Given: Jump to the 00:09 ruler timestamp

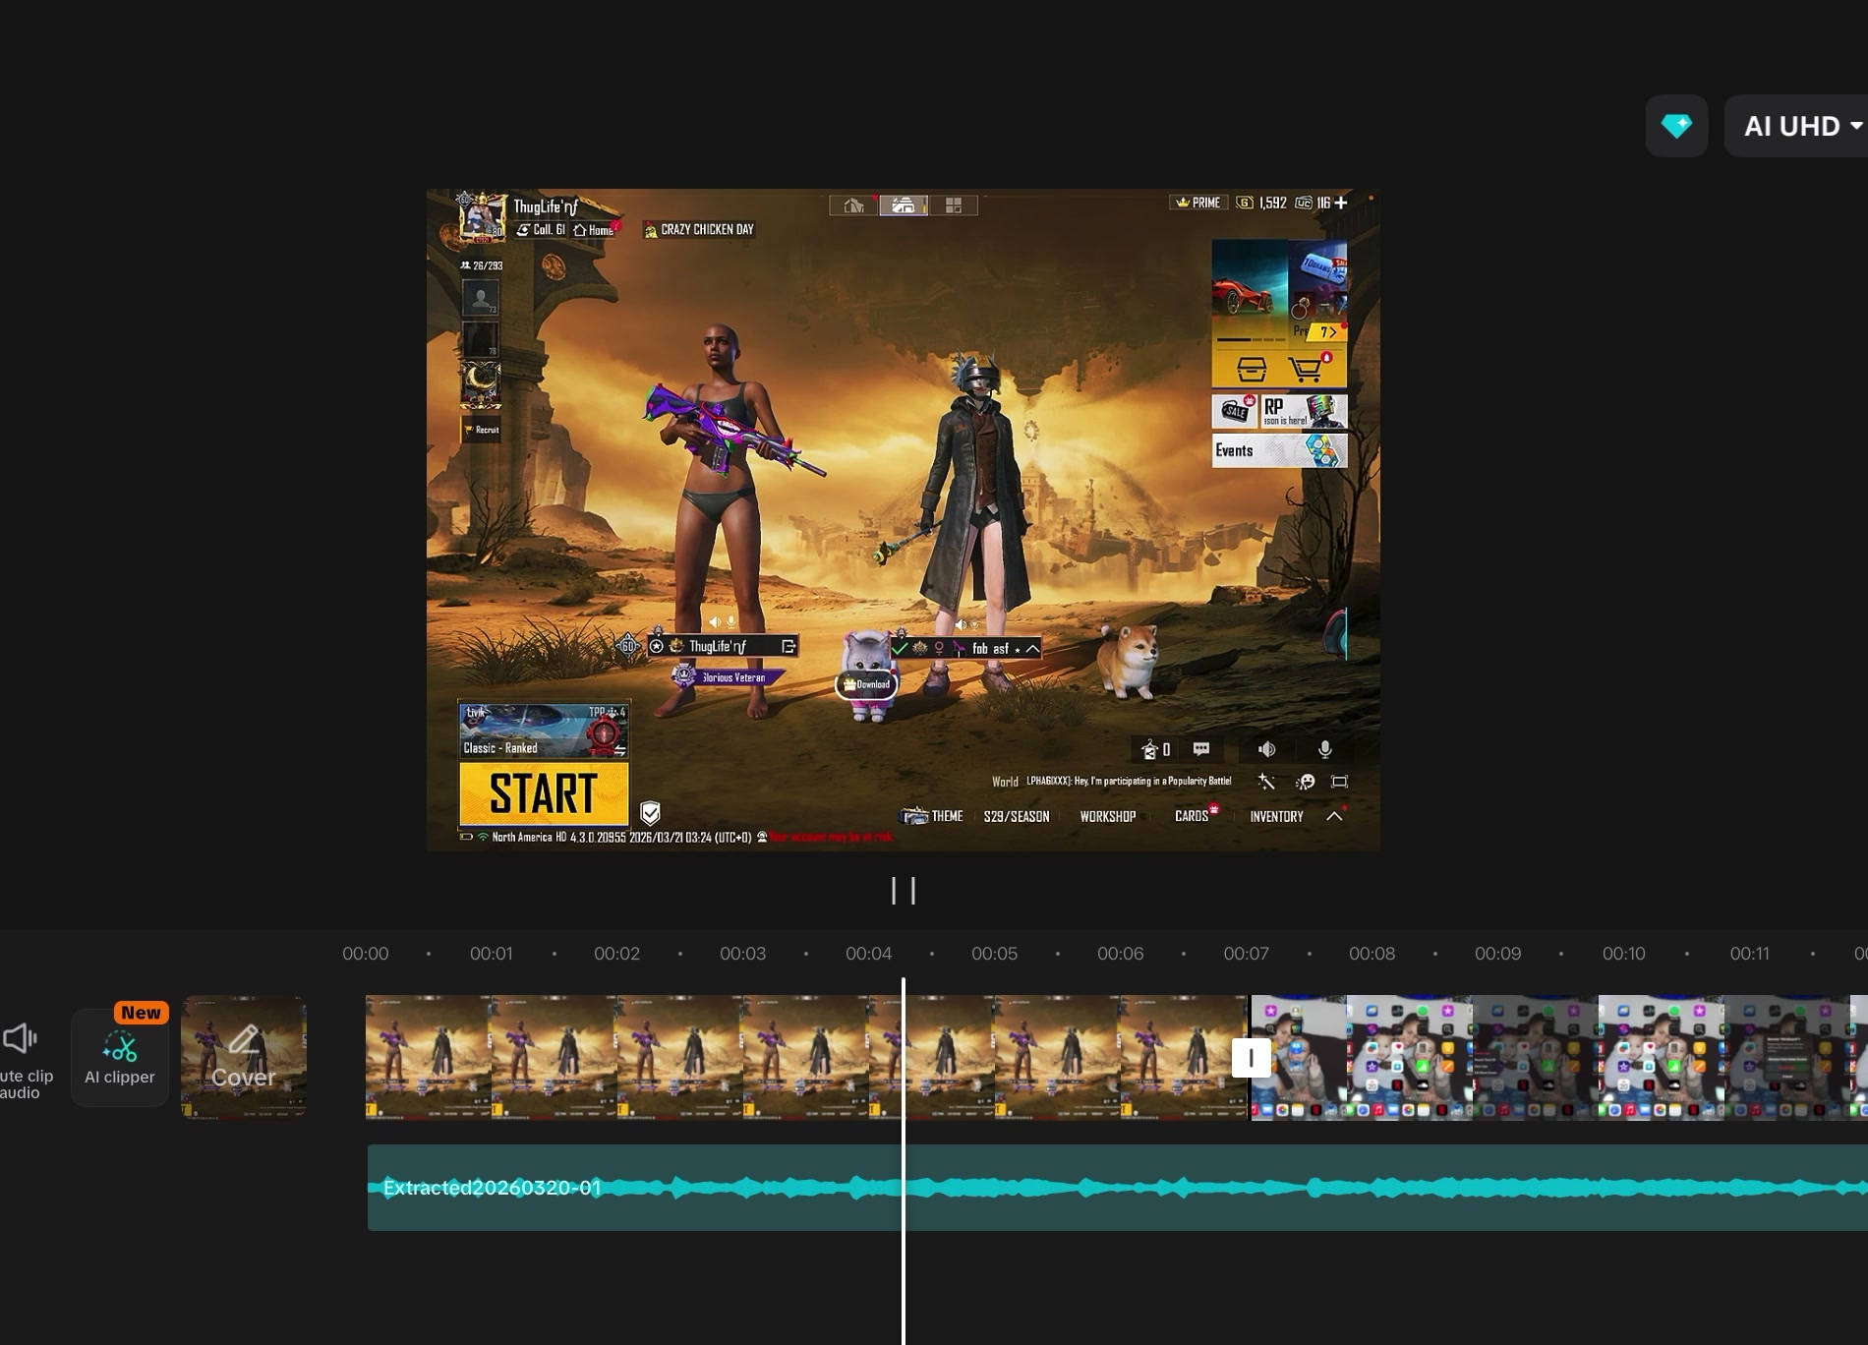Looking at the screenshot, I should pos(1497,954).
